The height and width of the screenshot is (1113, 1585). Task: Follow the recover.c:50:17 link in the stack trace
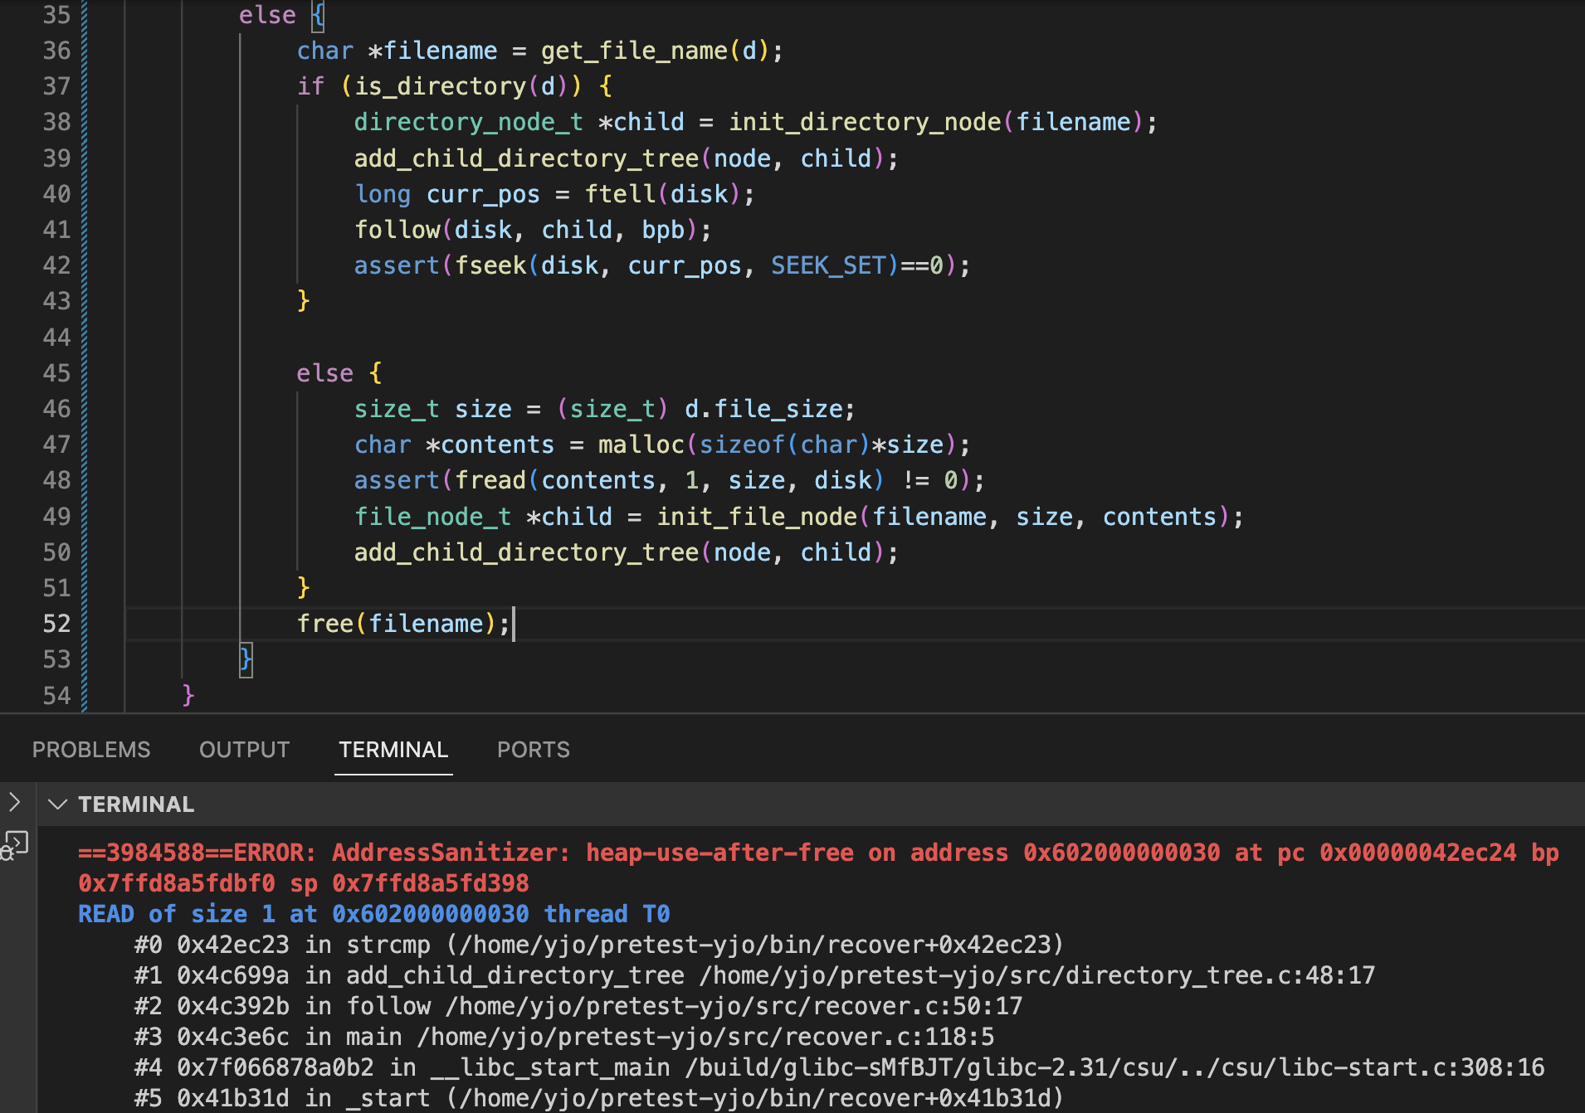click(734, 1006)
